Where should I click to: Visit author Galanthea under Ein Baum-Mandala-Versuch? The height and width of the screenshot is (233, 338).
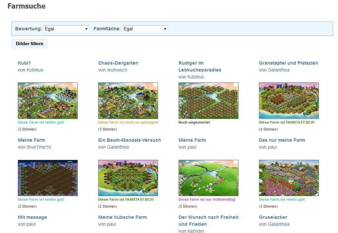click(x=118, y=147)
